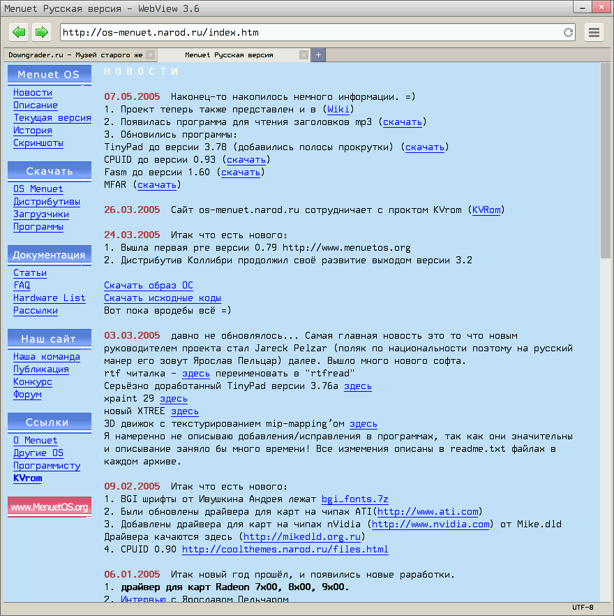This screenshot has width=614, height=616.
Task: Click the KVrom sidebar link
Action: [27, 478]
